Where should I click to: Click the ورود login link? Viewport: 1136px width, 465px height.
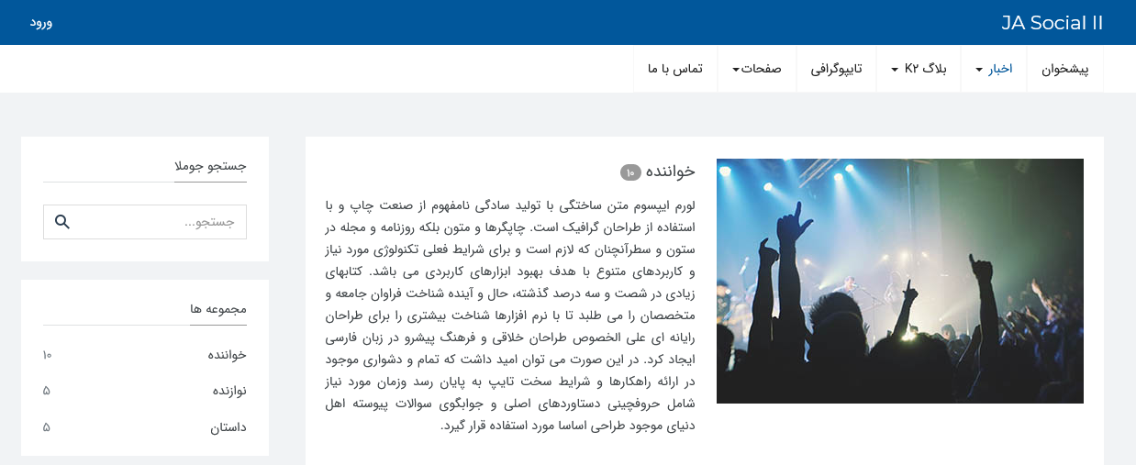tap(41, 22)
